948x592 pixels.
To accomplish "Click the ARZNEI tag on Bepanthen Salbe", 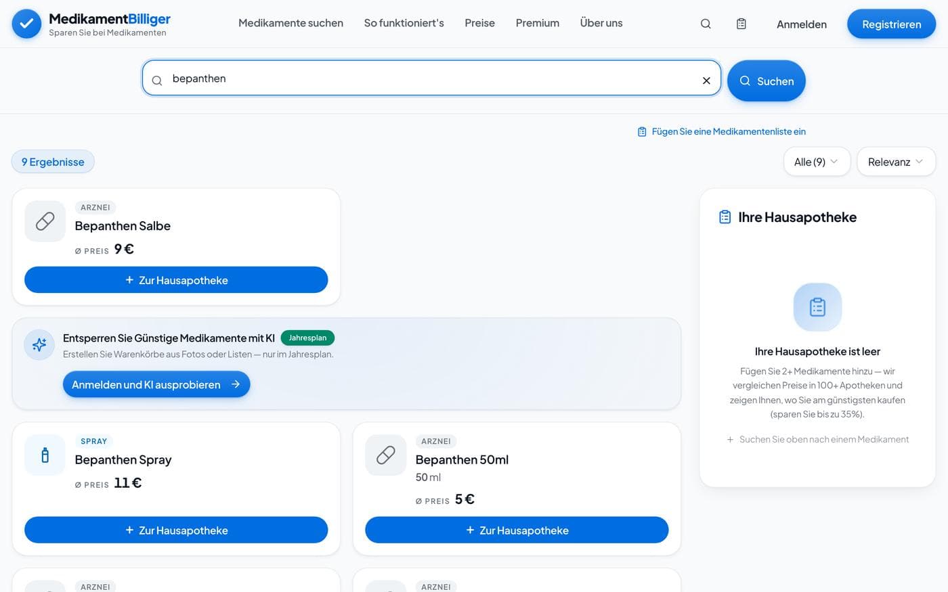I will pyautogui.click(x=95, y=208).
